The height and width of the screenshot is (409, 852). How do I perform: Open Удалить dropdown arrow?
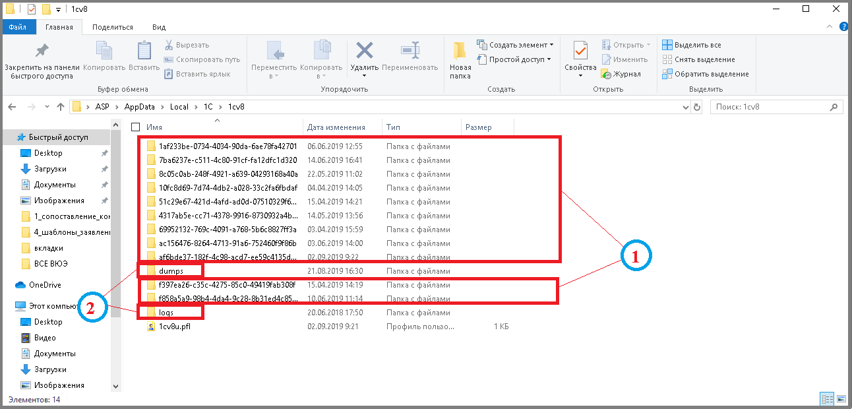tap(364, 76)
